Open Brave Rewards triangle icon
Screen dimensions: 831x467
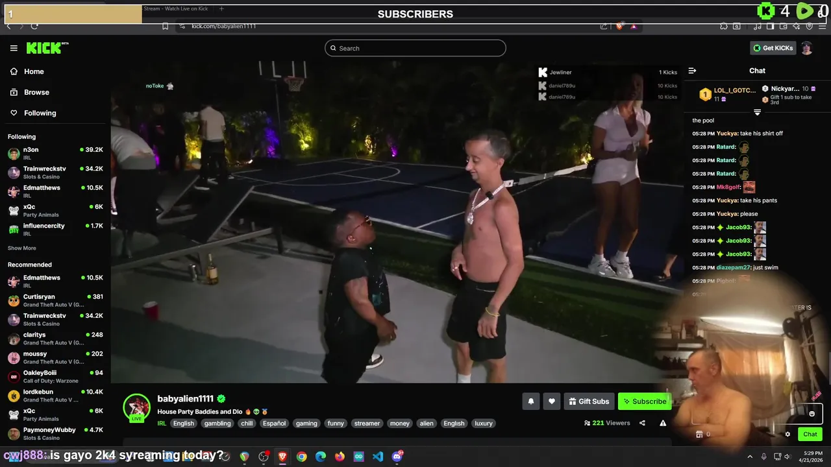coord(634,26)
